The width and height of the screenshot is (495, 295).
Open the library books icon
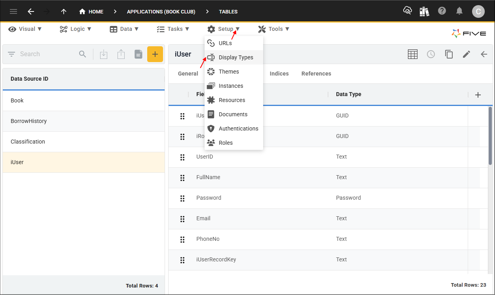point(425,11)
